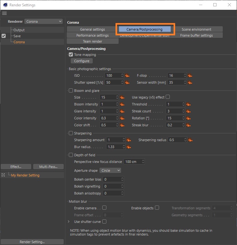237x245 pixels.
Task: Click the Configure tone mapping button
Action: tap(82, 61)
